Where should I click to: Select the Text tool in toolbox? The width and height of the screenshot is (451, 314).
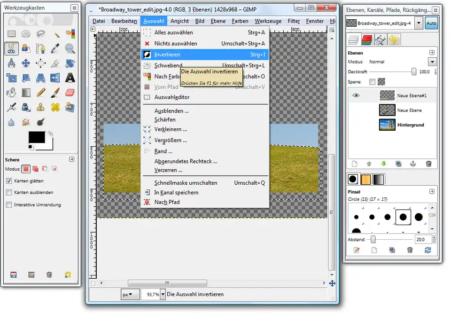point(70,78)
